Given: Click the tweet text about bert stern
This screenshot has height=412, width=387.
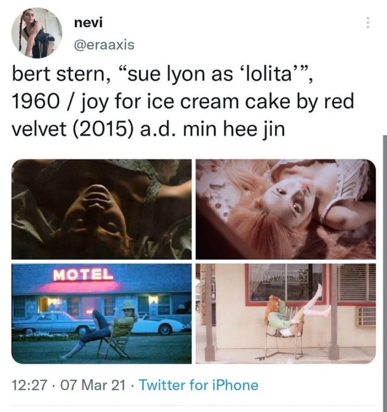Looking at the screenshot, I should pyautogui.click(x=183, y=102).
